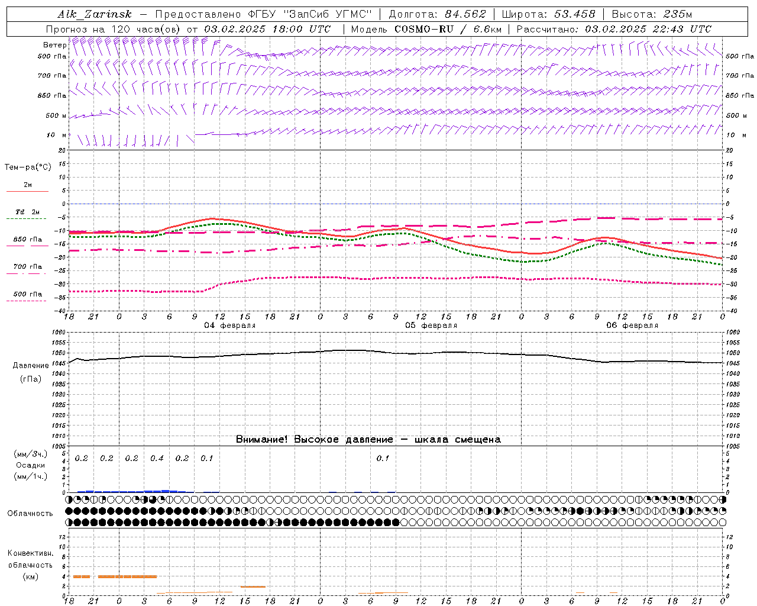Click the "(мм/1ч.)" precipitation unit label
Image resolution: width=757 pixels, height=606 pixels.
[x=30, y=476]
